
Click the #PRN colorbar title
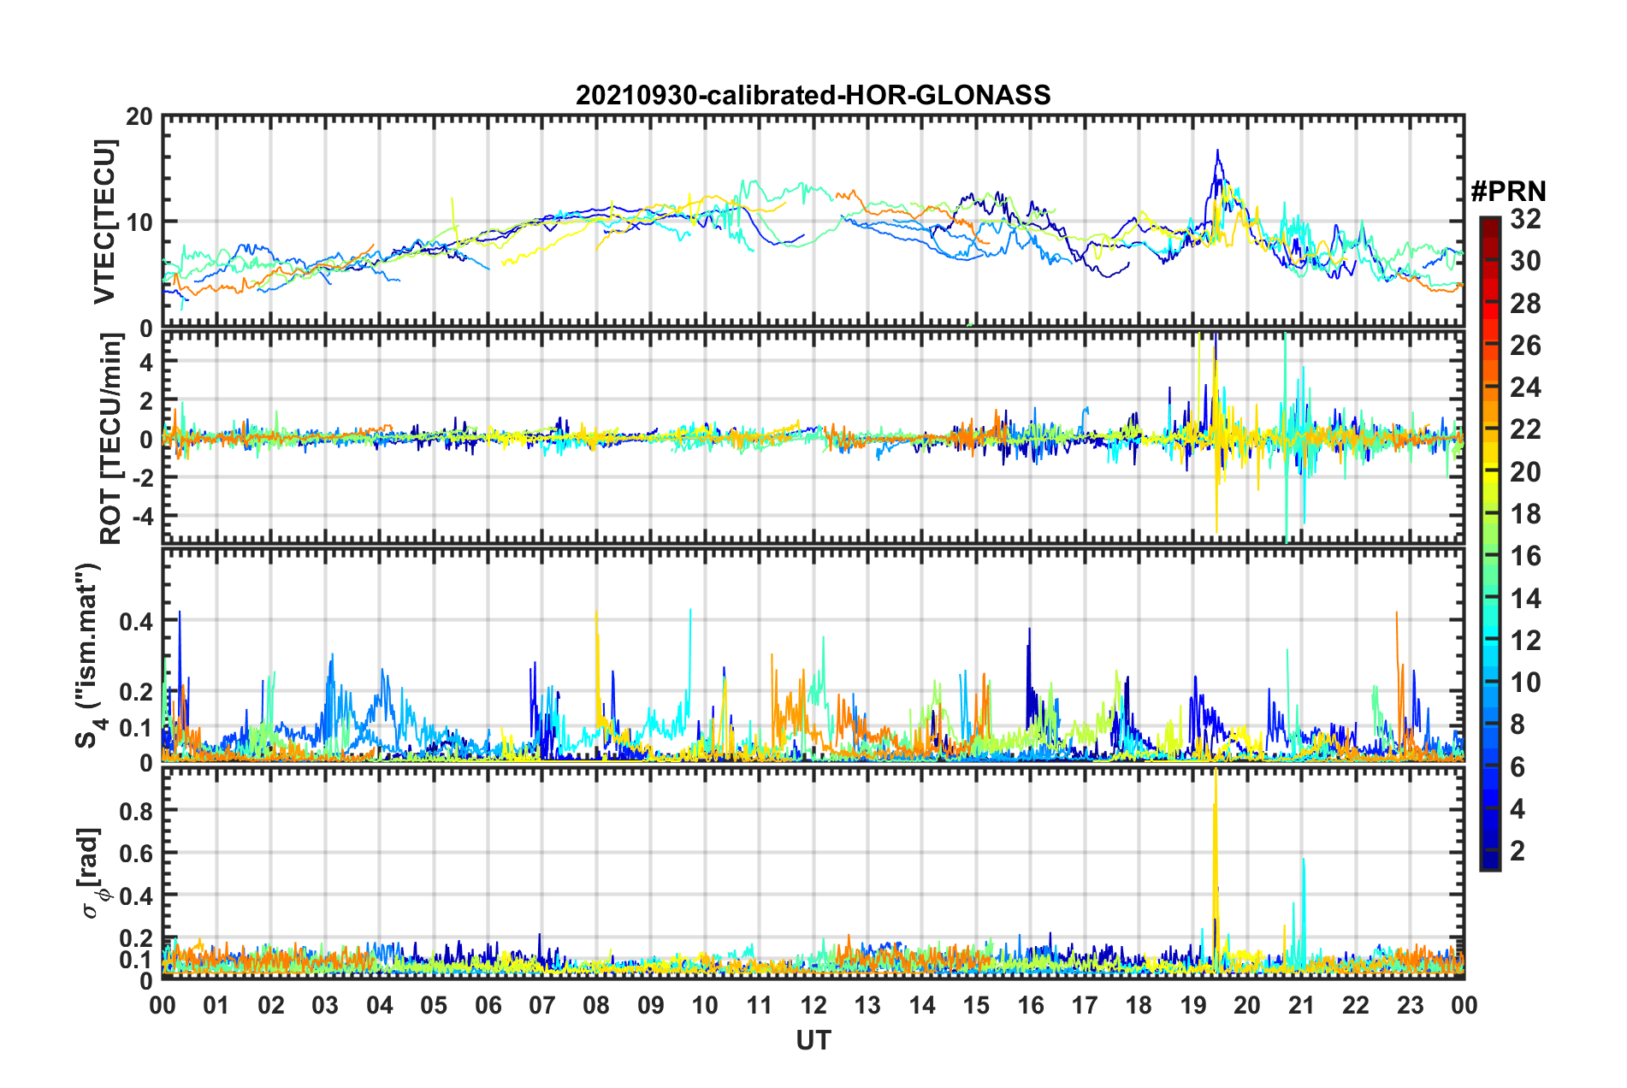tap(1508, 192)
